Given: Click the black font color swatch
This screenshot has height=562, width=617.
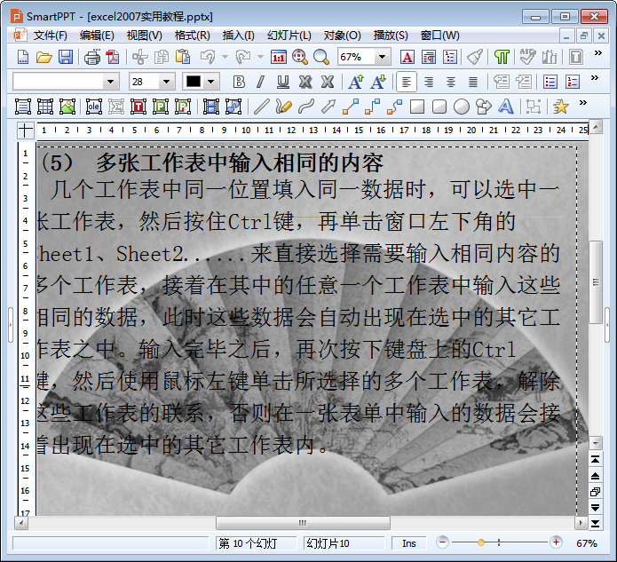Looking at the screenshot, I should 194,82.
